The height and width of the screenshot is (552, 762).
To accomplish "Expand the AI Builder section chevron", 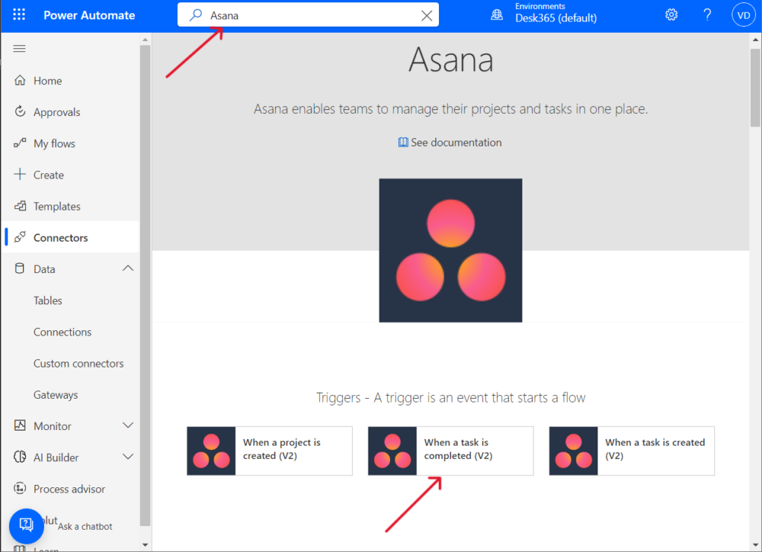I will click(x=128, y=457).
